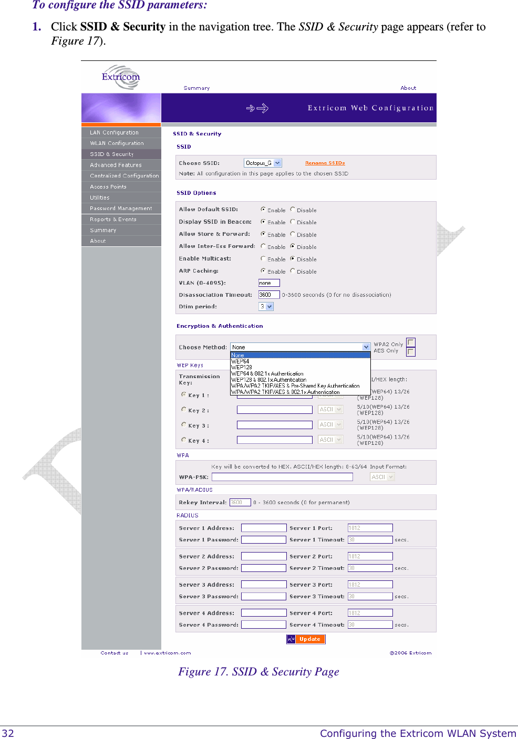This screenshot has height=739, width=518.
Task: Open About link in top bar
Action: (x=408, y=88)
